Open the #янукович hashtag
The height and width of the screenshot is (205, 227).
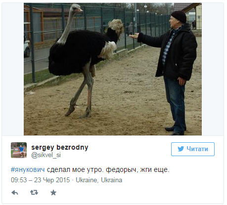click(28, 169)
